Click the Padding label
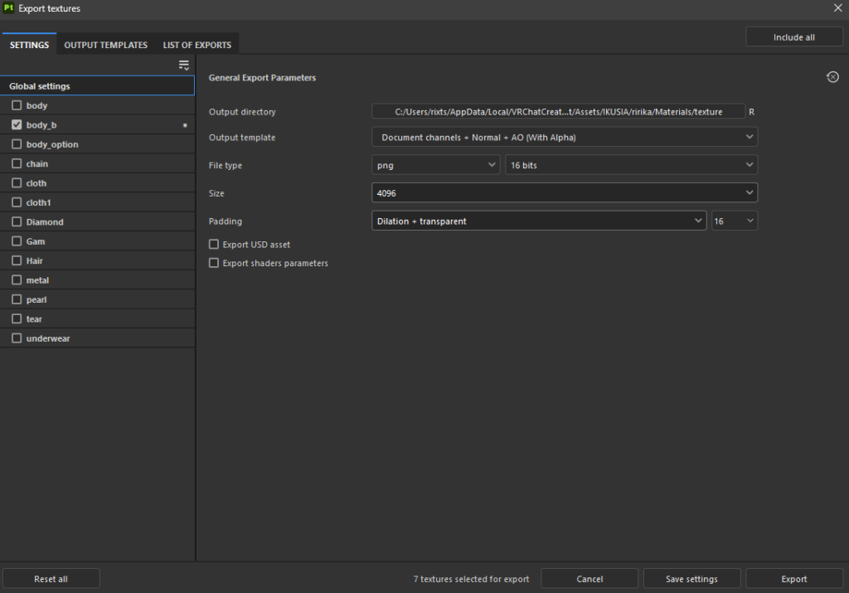This screenshot has height=593, width=849. (226, 221)
